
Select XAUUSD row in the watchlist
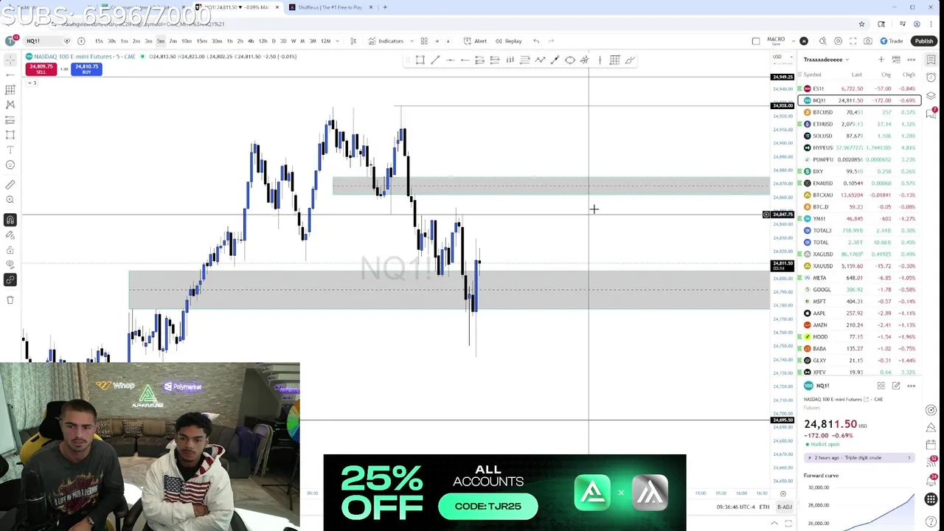(858, 265)
